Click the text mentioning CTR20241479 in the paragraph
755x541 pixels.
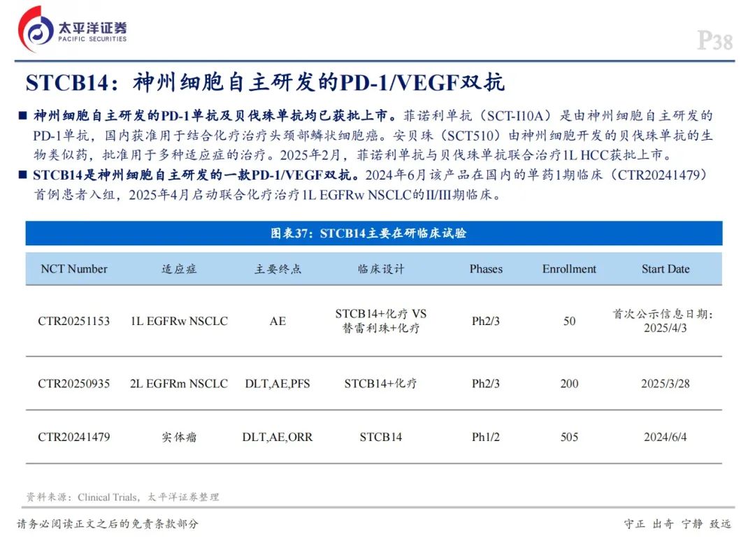(x=663, y=175)
